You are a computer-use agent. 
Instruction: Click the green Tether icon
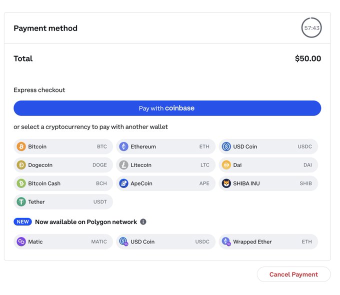[x=21, y=202]
